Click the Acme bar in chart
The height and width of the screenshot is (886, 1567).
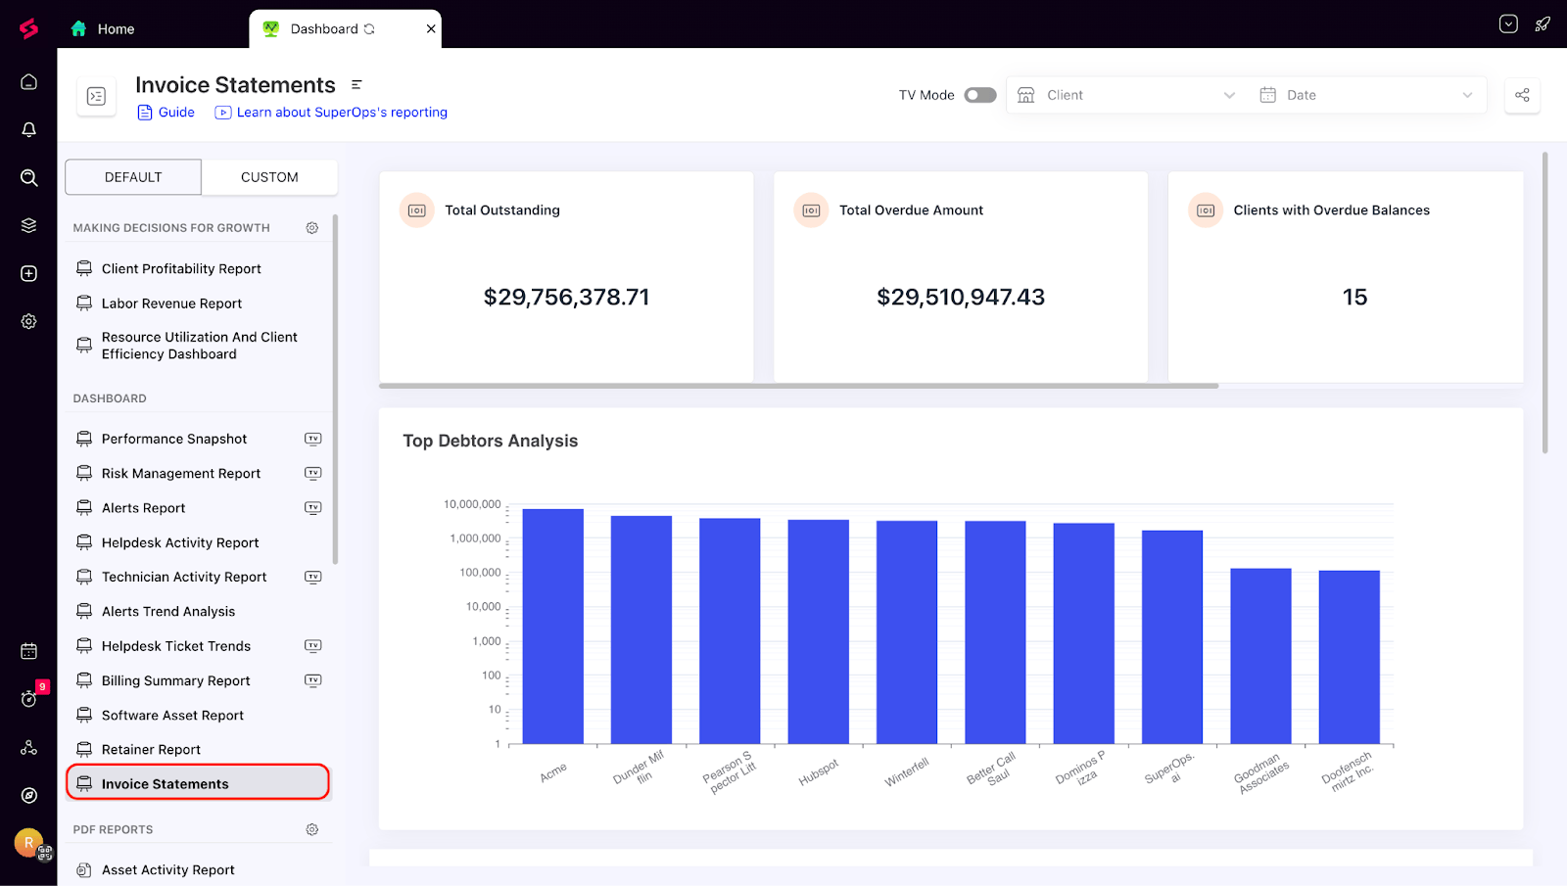(553, 627)
